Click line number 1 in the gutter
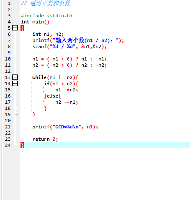This screenshot has width=190, height=200. click(9, 3)
